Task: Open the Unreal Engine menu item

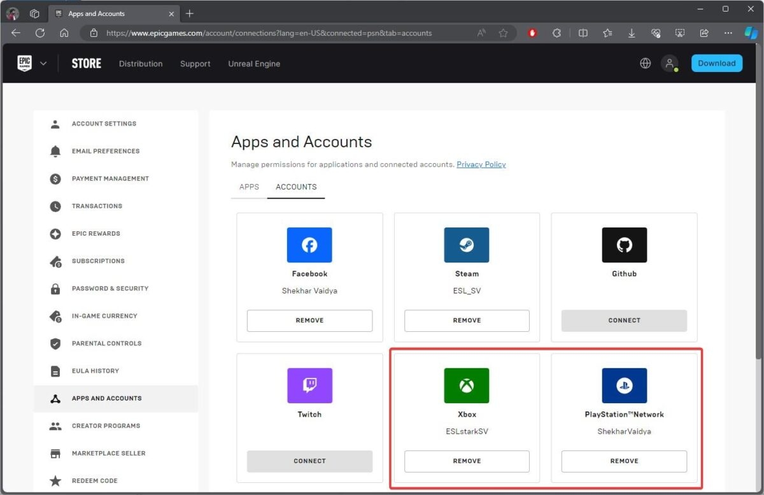Action: pyautogui.click(x=254, y=63)
